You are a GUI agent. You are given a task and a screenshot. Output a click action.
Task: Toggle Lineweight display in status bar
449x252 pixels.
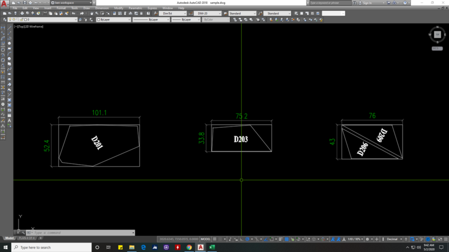tap(281, 239)
